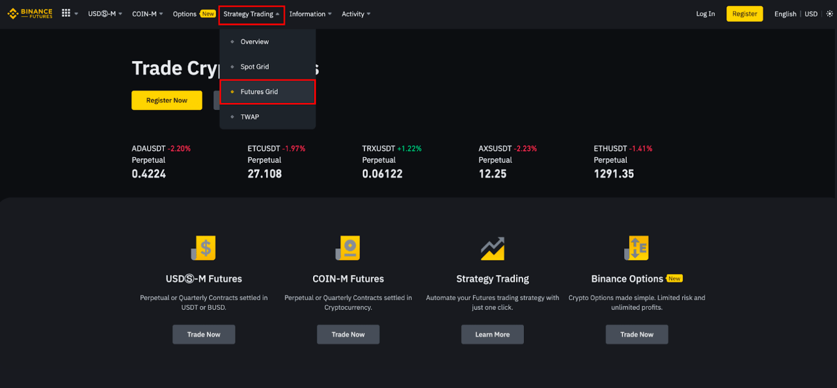
Task: Click the USDⓈ-M Futures dollar icon
Action: click(x=203, y=248)
